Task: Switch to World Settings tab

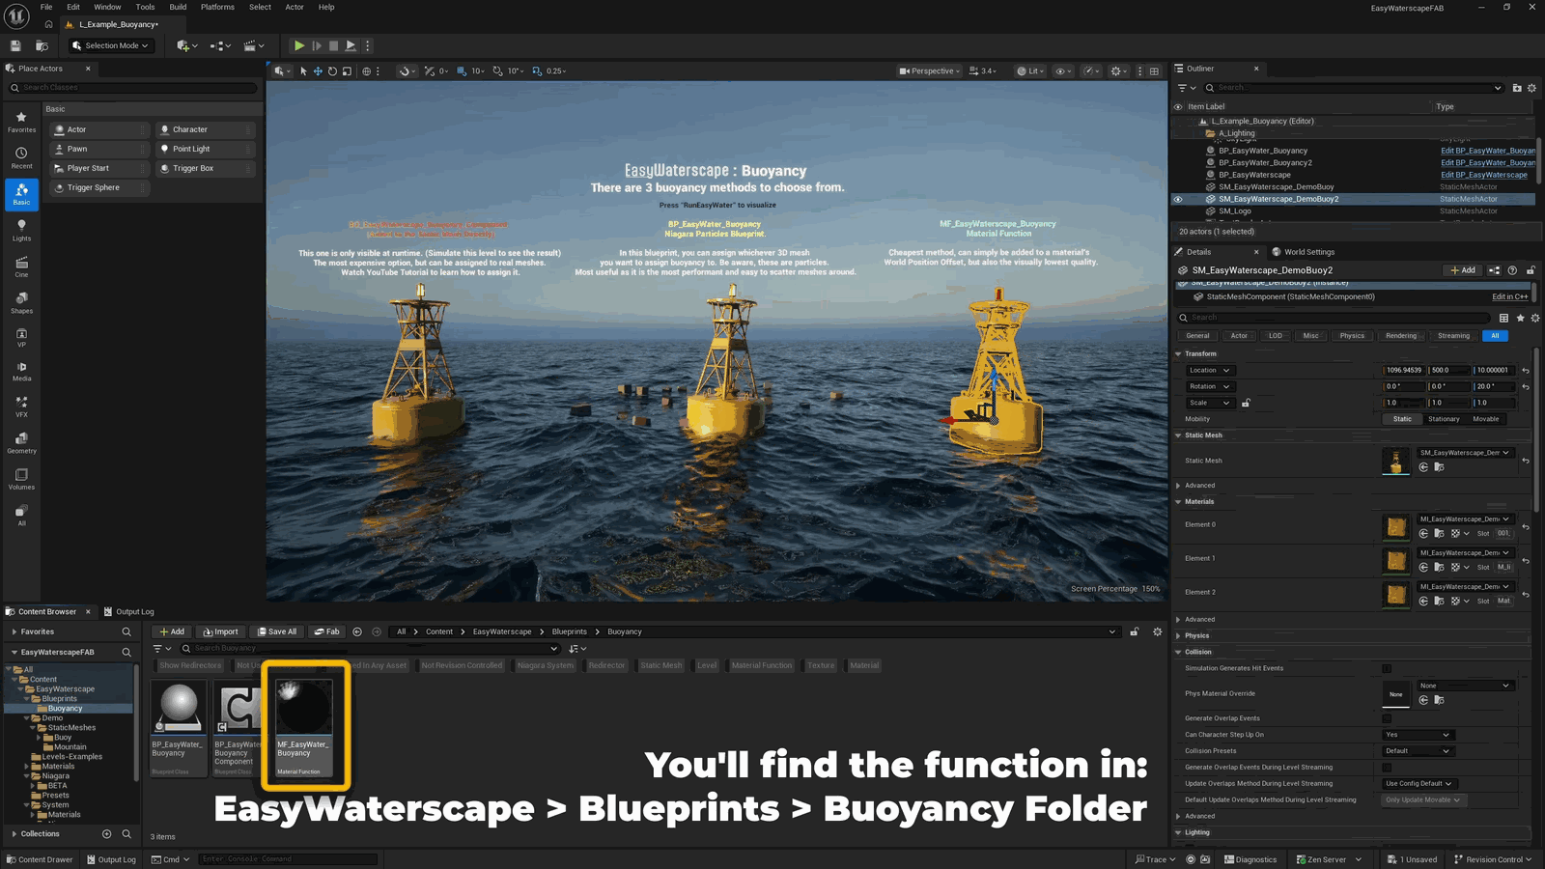Action: [1304, 252]
